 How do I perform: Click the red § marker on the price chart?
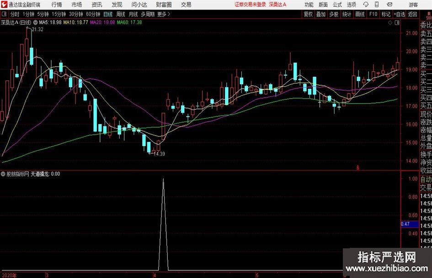[x=357, y=168]
